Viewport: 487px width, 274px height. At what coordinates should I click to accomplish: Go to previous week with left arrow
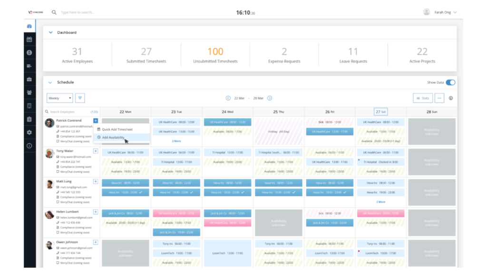(x=228, y=98)
